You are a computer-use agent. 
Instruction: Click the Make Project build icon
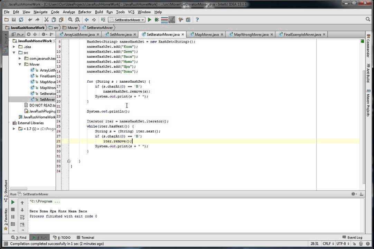tap(103, 20)
